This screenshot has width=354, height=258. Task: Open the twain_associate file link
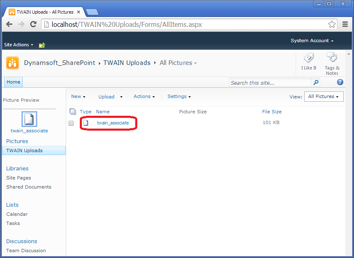point(113,123)
